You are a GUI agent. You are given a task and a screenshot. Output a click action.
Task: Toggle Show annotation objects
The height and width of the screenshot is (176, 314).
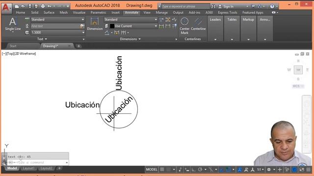(240, 170)
